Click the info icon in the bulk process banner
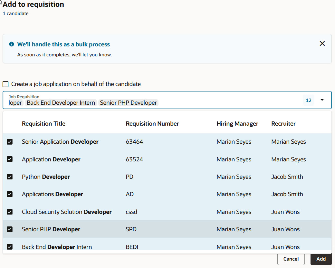 (x=12, y=44)
